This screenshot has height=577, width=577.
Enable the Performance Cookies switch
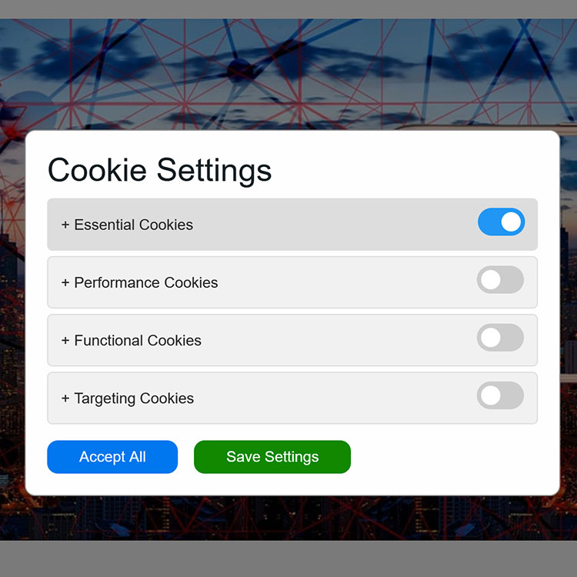[x=500, y=280]
